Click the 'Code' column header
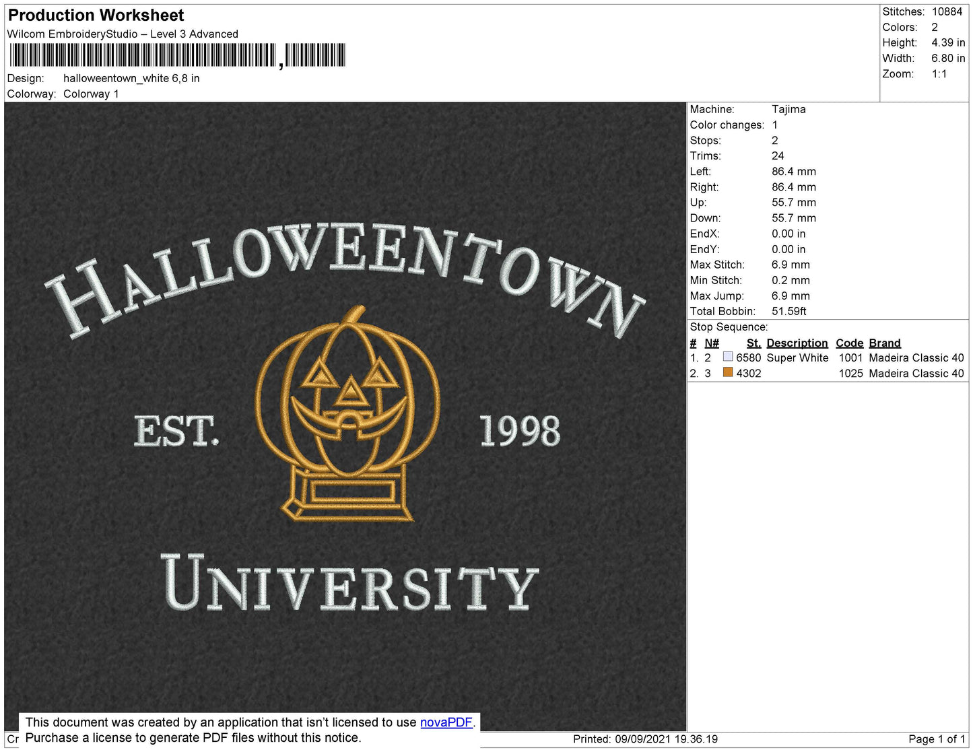973x752 pixels. coord(850,343)
